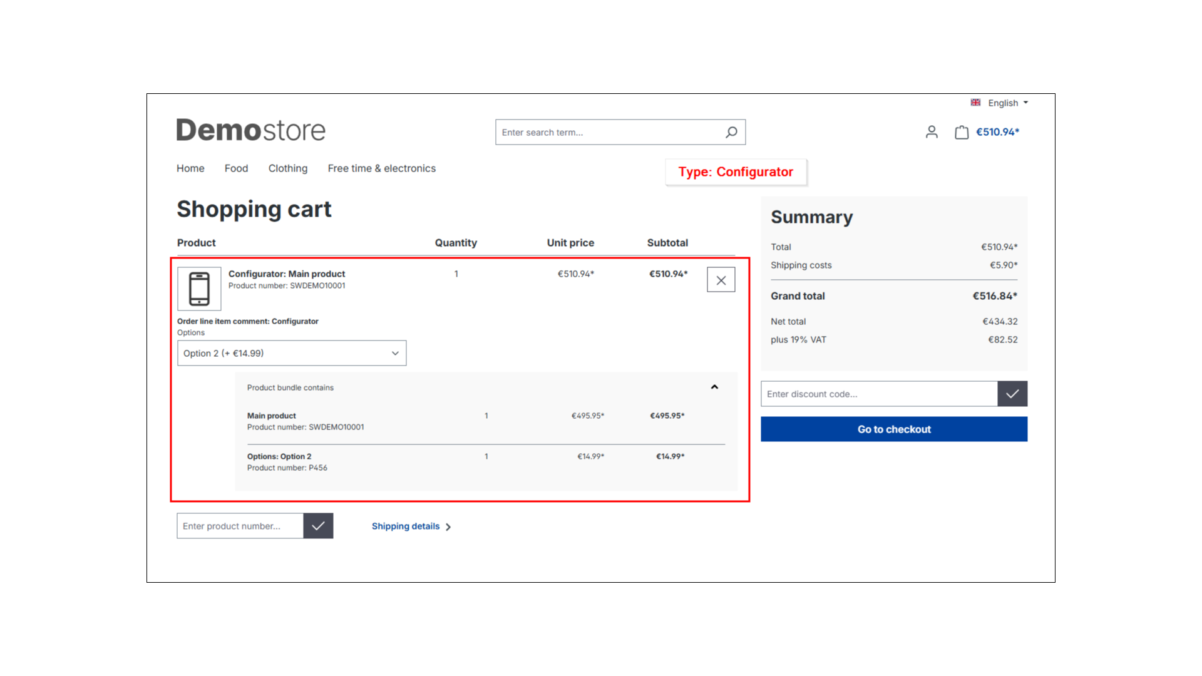
Task: Click the Go to checkout button
Action: 894,429
